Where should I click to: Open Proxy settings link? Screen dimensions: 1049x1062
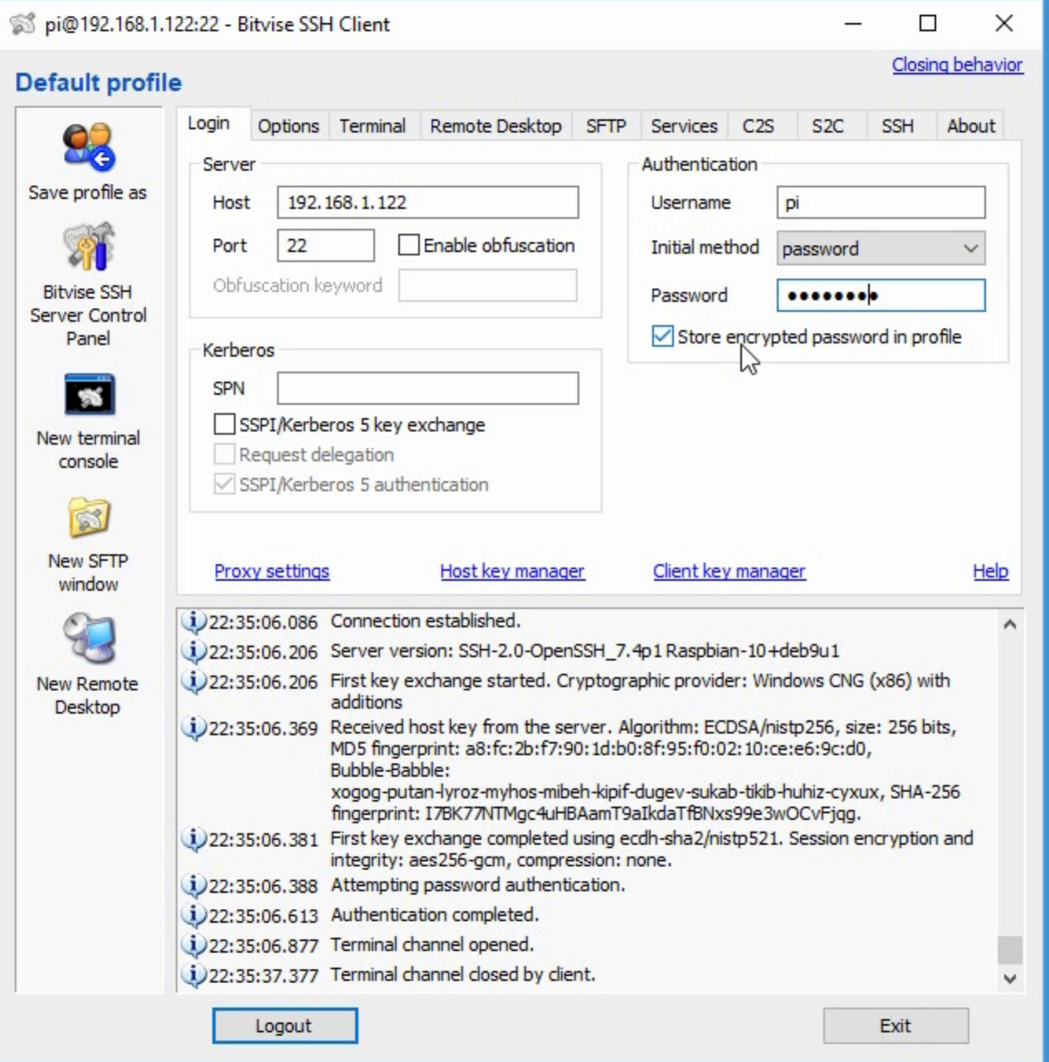click(271, 571)
